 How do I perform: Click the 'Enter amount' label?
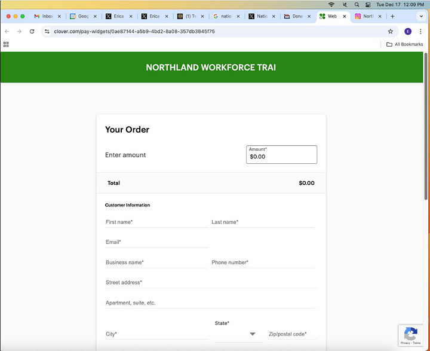coord(125,155)
